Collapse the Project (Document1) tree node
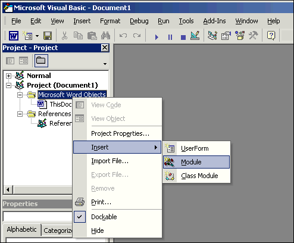Image resolution: width=294 pixels, height=243 pixels. [8, 85]
